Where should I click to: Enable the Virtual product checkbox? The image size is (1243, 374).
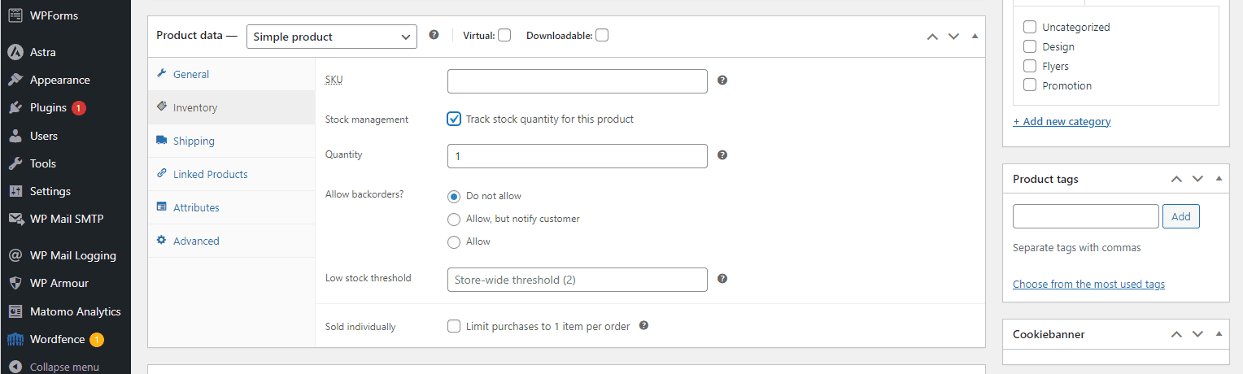tap(504, 35)
